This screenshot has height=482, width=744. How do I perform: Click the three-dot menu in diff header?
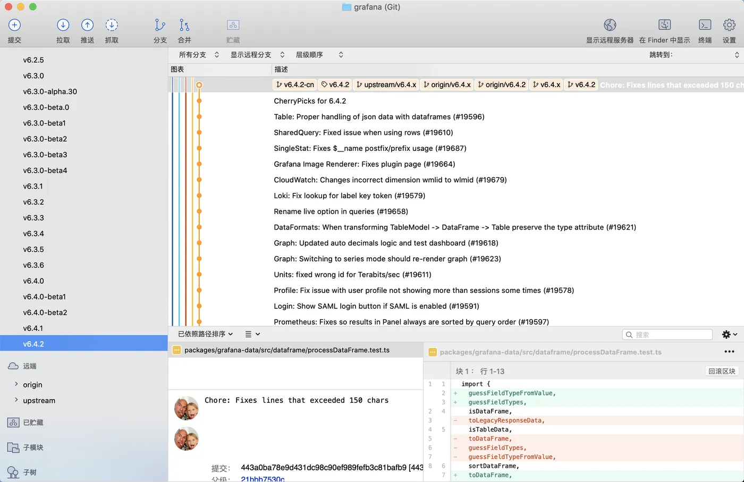729,352
